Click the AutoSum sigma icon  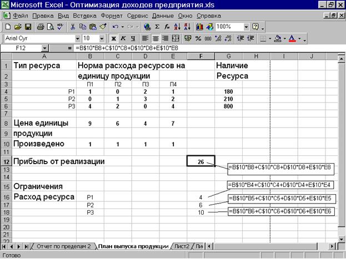[157, 27]
